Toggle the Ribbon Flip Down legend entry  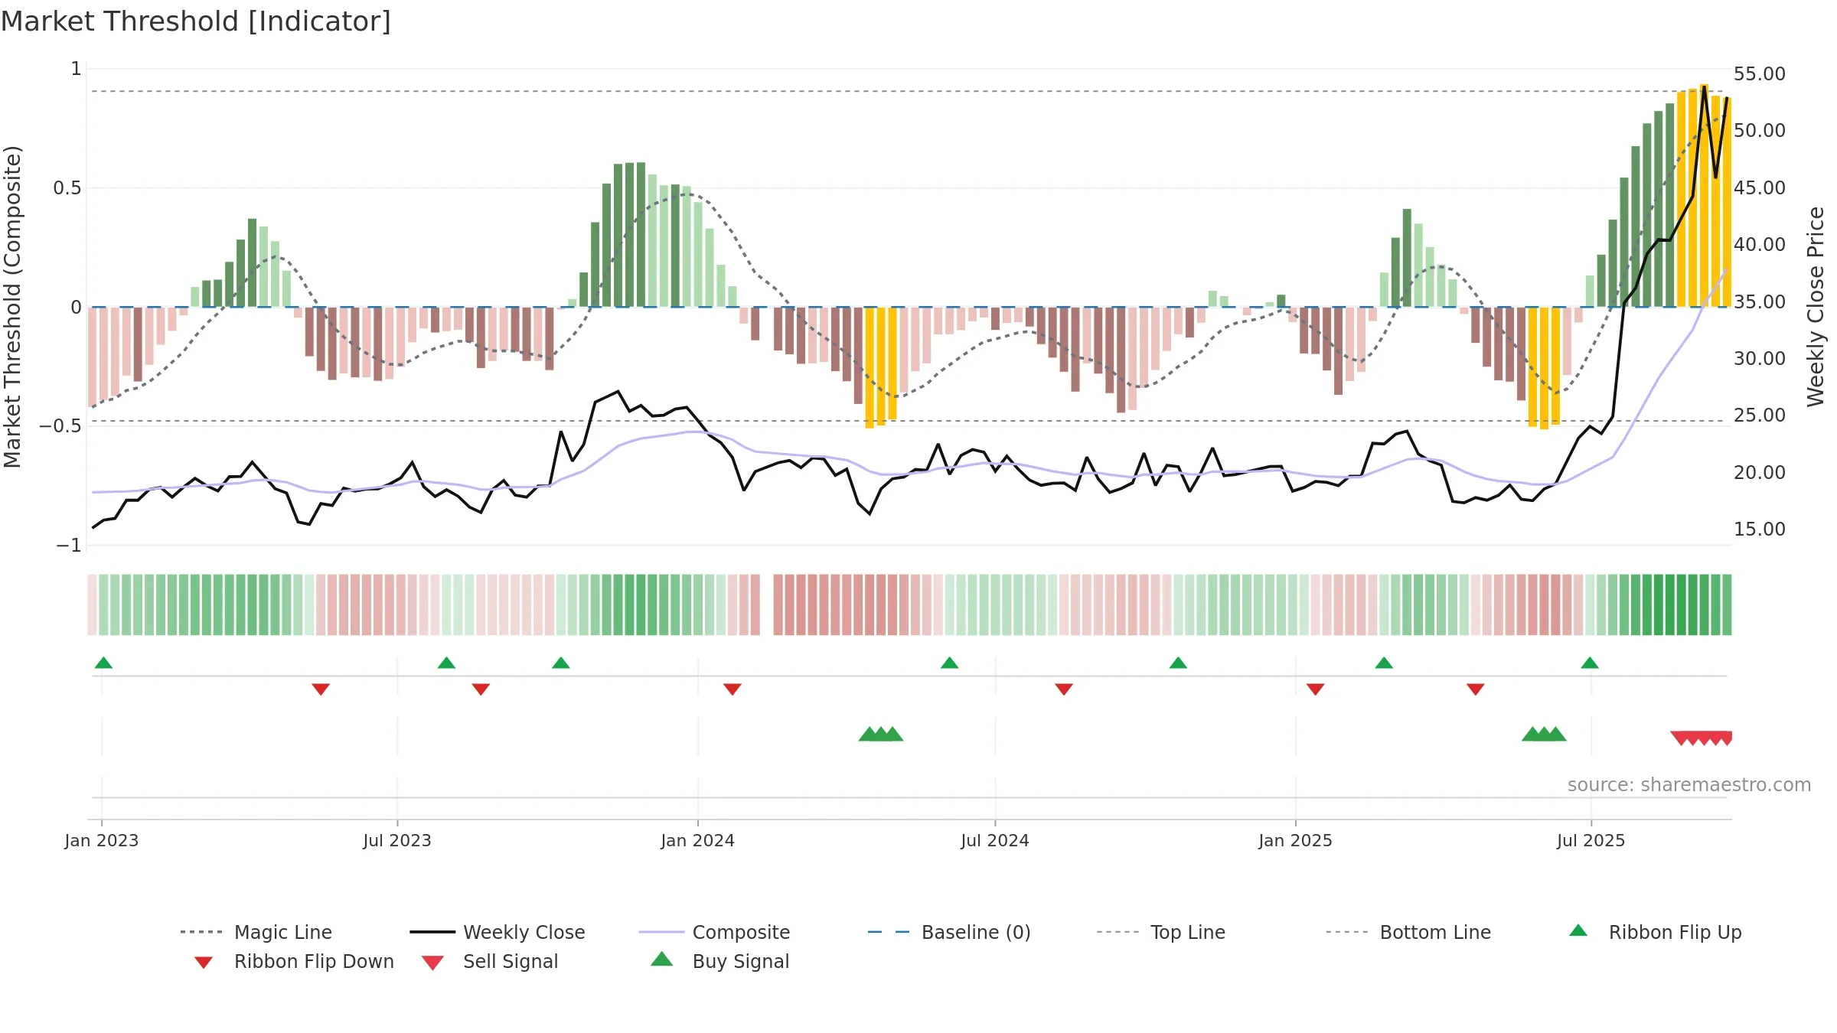click(293, 961)
